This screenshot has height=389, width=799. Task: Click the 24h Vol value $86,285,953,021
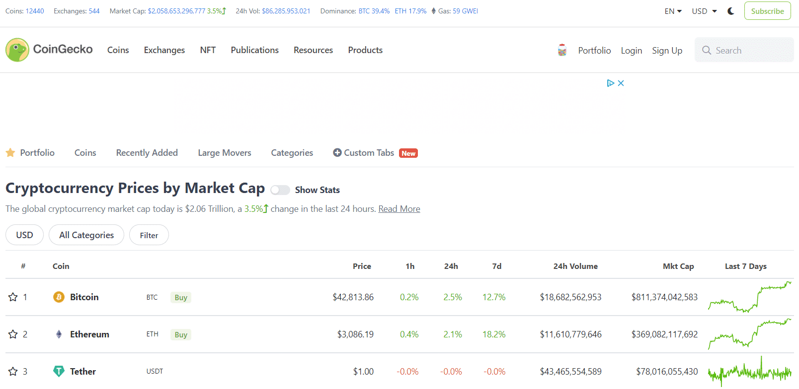click(286, 11)
